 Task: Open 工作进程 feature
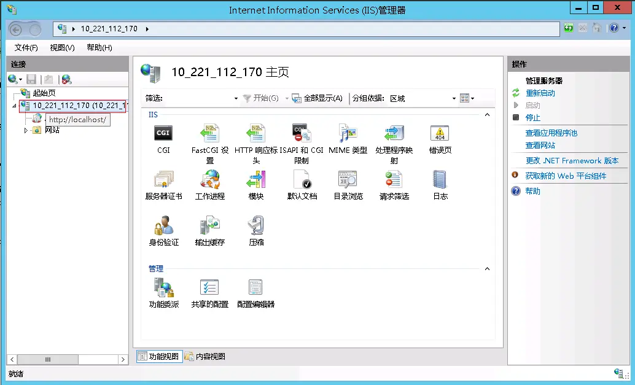[x=210, y=185]
